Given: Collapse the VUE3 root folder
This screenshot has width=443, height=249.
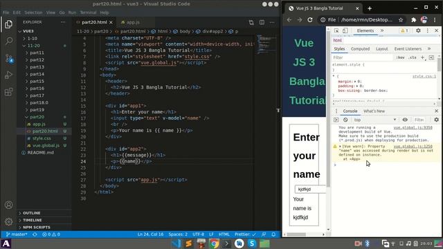Looking at the screenshot, I should click(x=28, y=31).
